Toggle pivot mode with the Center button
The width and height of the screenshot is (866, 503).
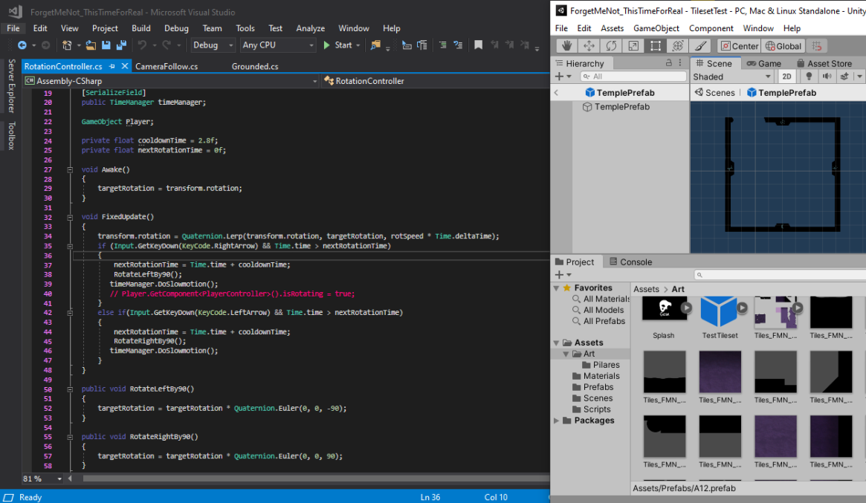(740, 46)
